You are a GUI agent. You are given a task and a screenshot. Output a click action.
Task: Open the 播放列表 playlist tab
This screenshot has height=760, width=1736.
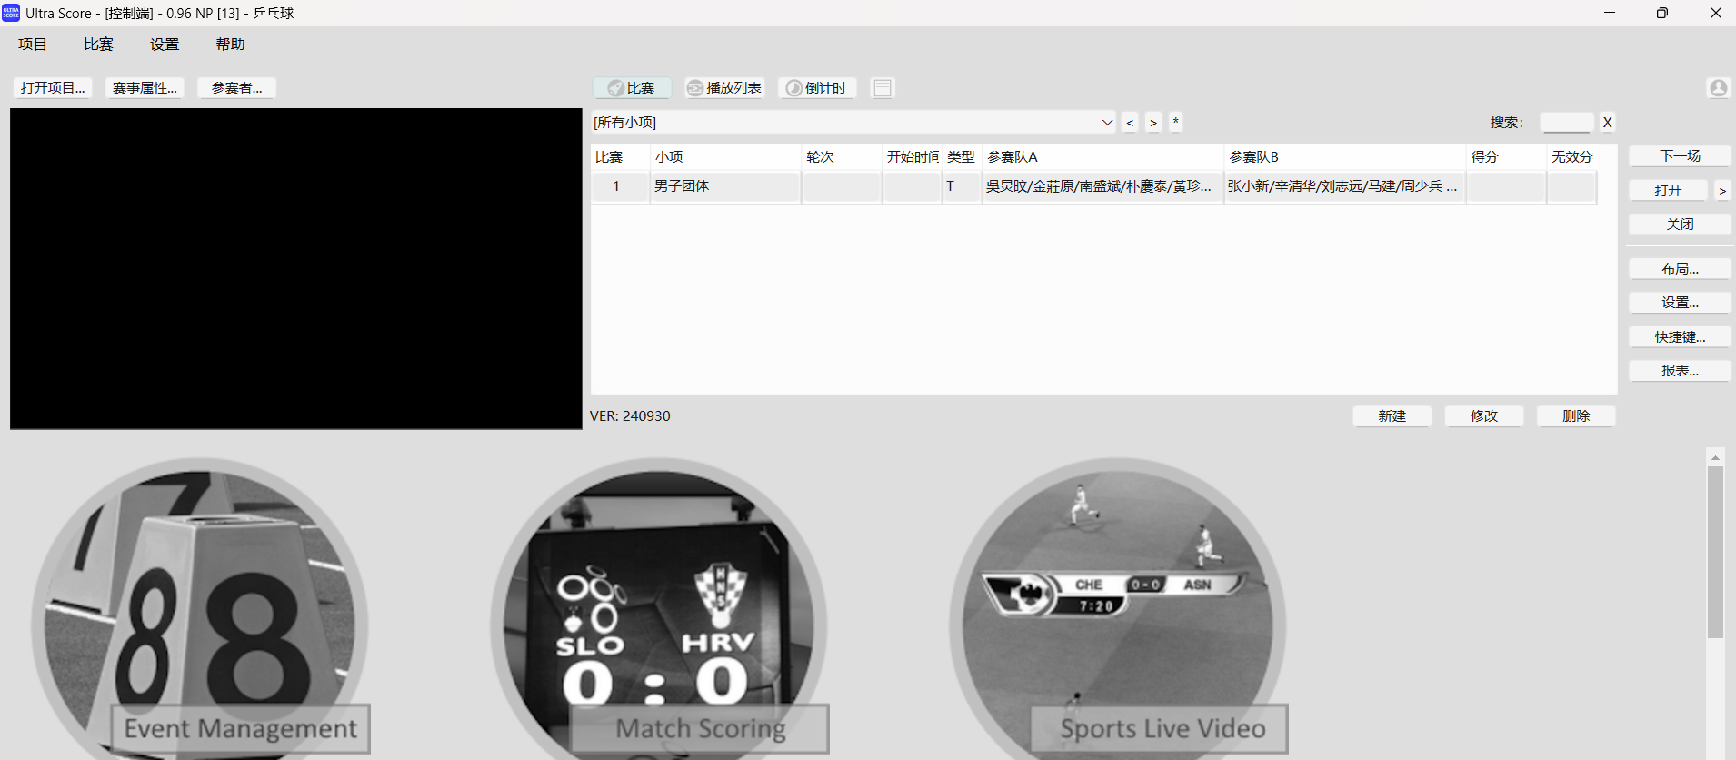[x=724, y=88]
